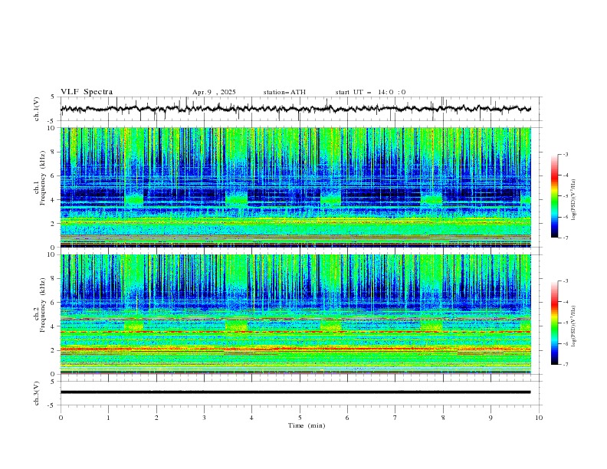The width and height of the screenshot is (607, 469).
Task: Click the time-axis tick label '7'
Action: 395,418
